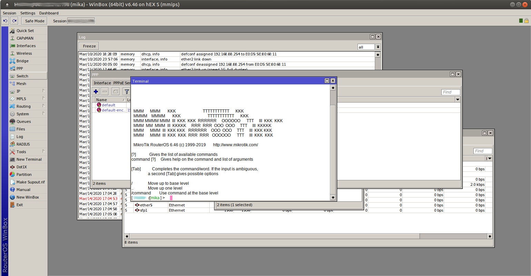Image resolution: width=531 pixels, height=276 pixels.
Task: Open the CAPsMAN sidebar entry
Action: click(x=28, y=38)
